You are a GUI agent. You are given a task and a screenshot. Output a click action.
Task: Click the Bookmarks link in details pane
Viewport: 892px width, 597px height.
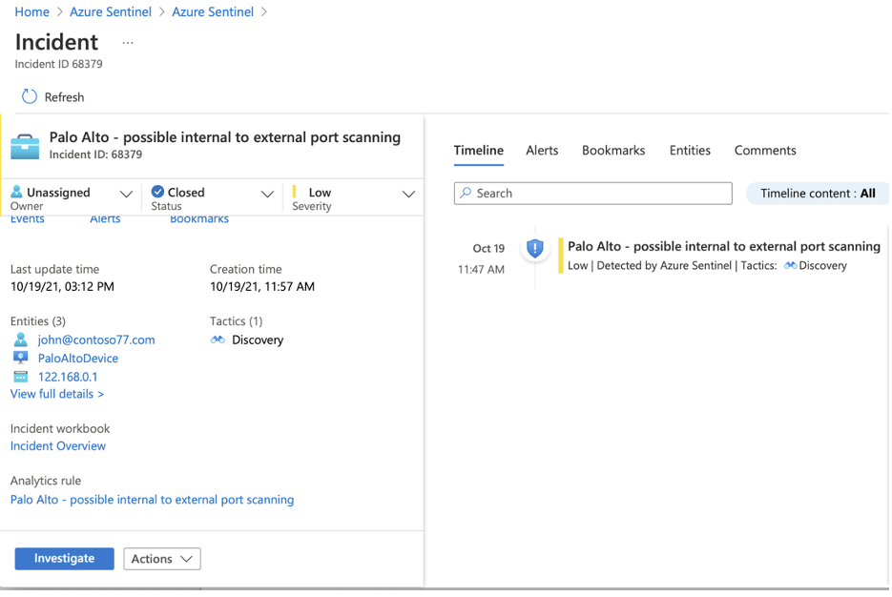point(199,220)
